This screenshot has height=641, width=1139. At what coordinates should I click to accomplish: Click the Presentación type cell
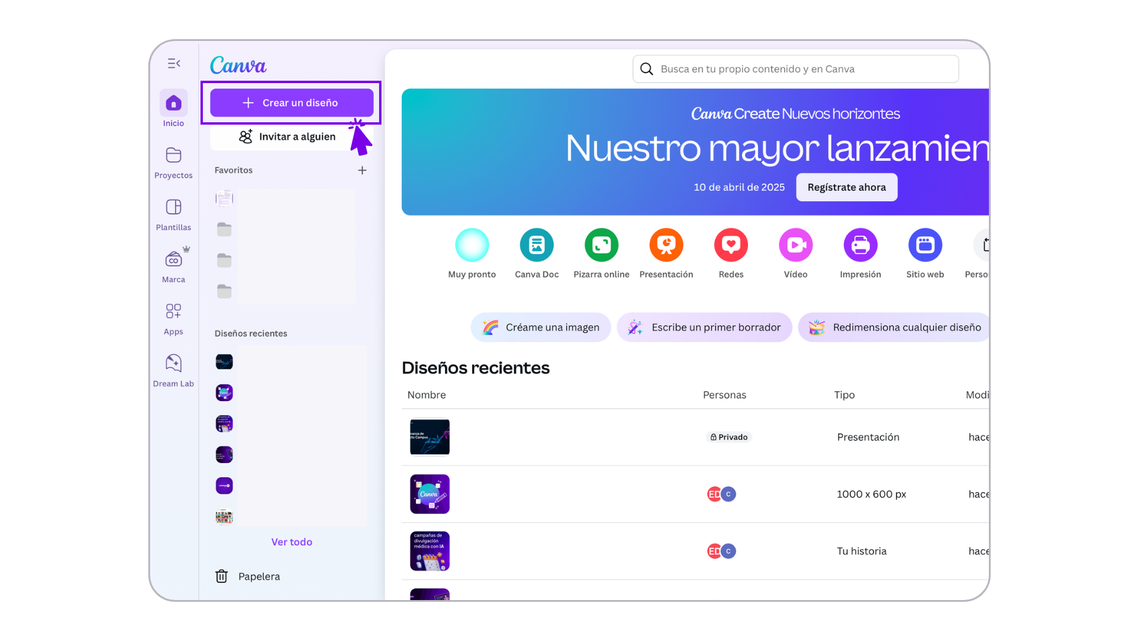(868, 437)
